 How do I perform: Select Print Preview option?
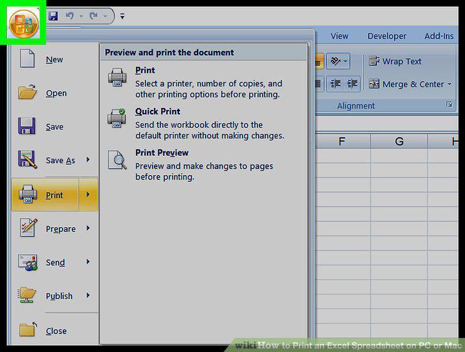click(x=204, y=165)
